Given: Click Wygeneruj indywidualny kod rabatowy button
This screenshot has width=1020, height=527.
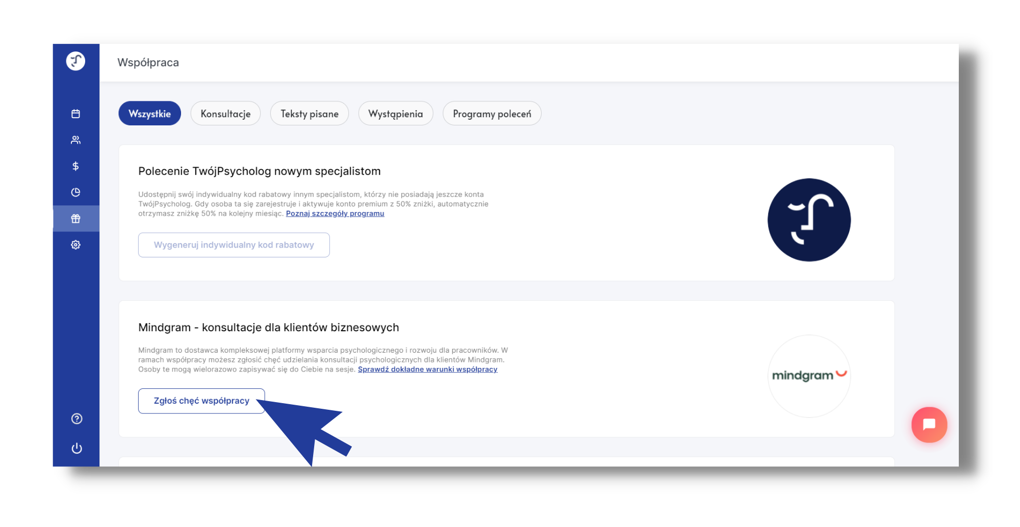Looking at the screenshot, I should pos(234,245).
